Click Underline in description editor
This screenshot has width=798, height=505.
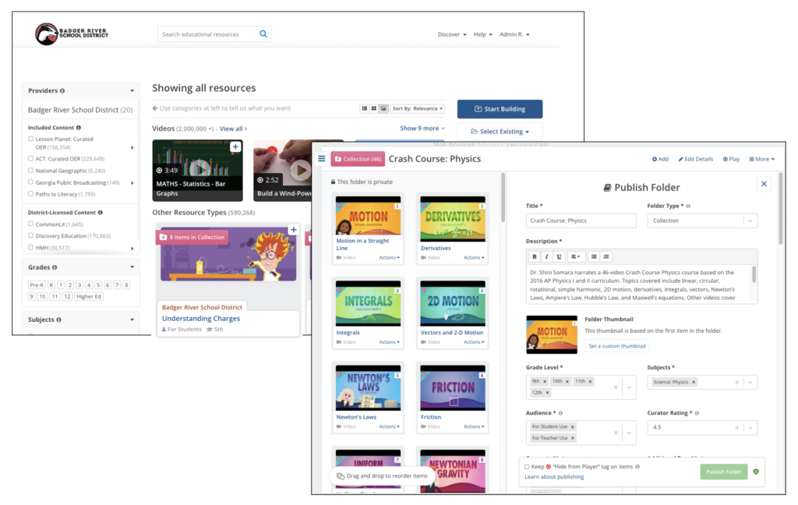tap(560, 256)
